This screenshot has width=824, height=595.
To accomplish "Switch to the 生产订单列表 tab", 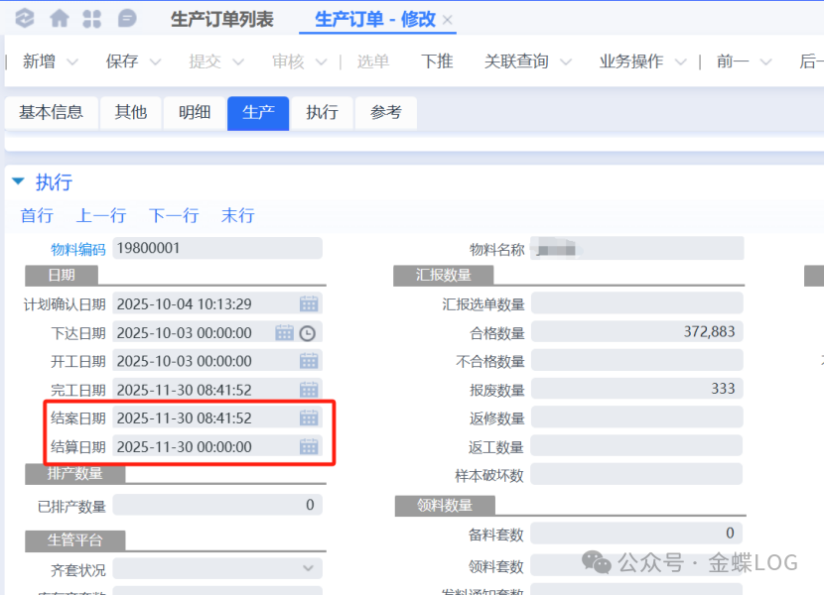I will tap(221, 19).
